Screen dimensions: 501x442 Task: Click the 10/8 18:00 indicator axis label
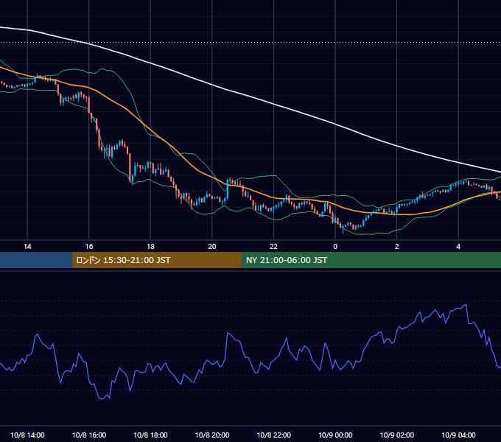(x=150, y=435)
